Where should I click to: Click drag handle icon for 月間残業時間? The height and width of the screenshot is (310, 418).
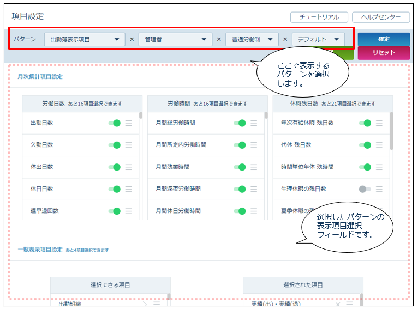(254, 167)
